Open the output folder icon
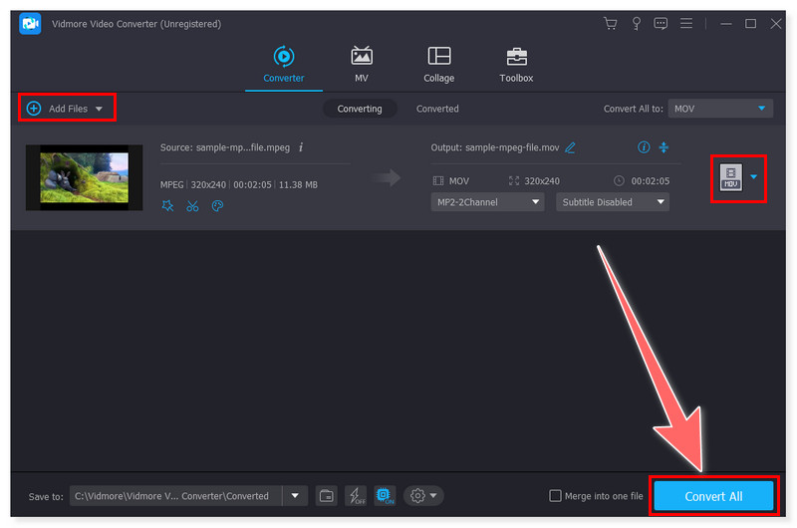797x528 pixels. pyautogui.click(x=326, y=496)
